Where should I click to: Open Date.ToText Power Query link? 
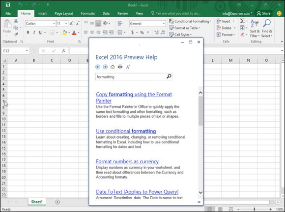137,192
